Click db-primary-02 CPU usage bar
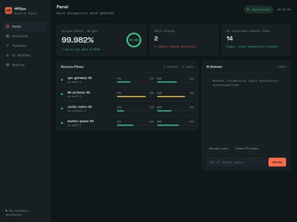Viewport: 297px width, 222px height. point(135,96)
